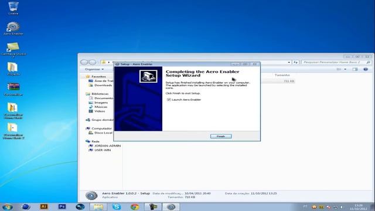
Task: Expand address bar history dropdown
Action: pos(289,62)
